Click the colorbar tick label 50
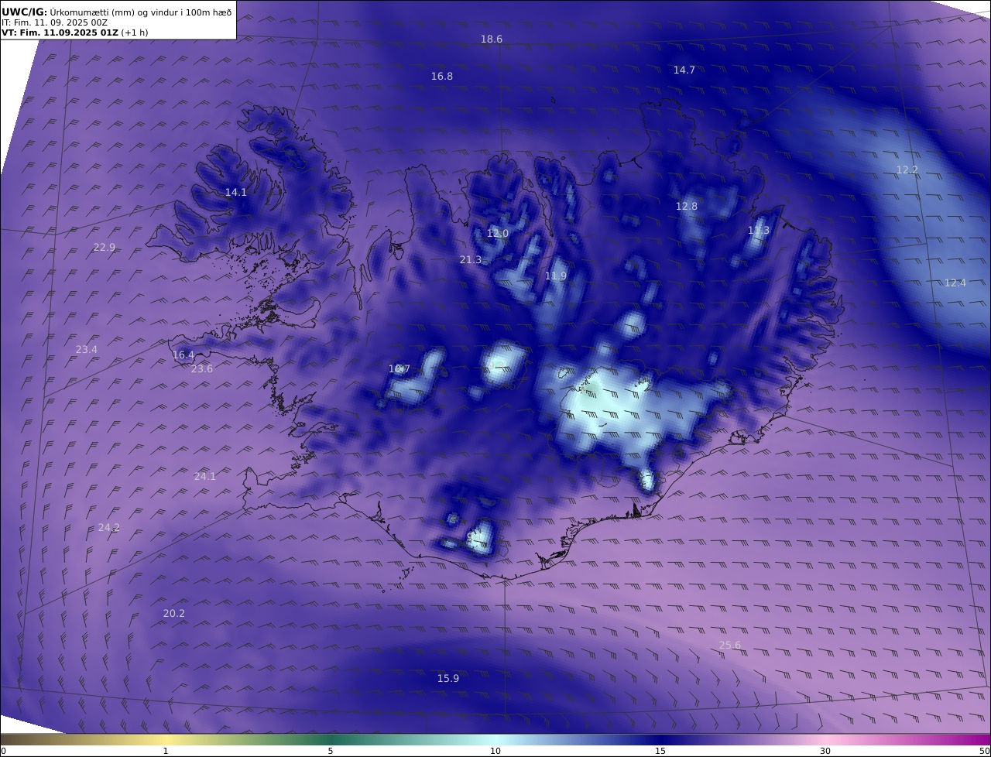 click(985, 751)
